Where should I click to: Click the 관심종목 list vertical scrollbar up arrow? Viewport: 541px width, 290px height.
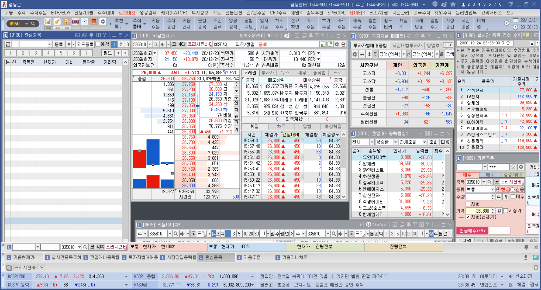pos(125,62)
